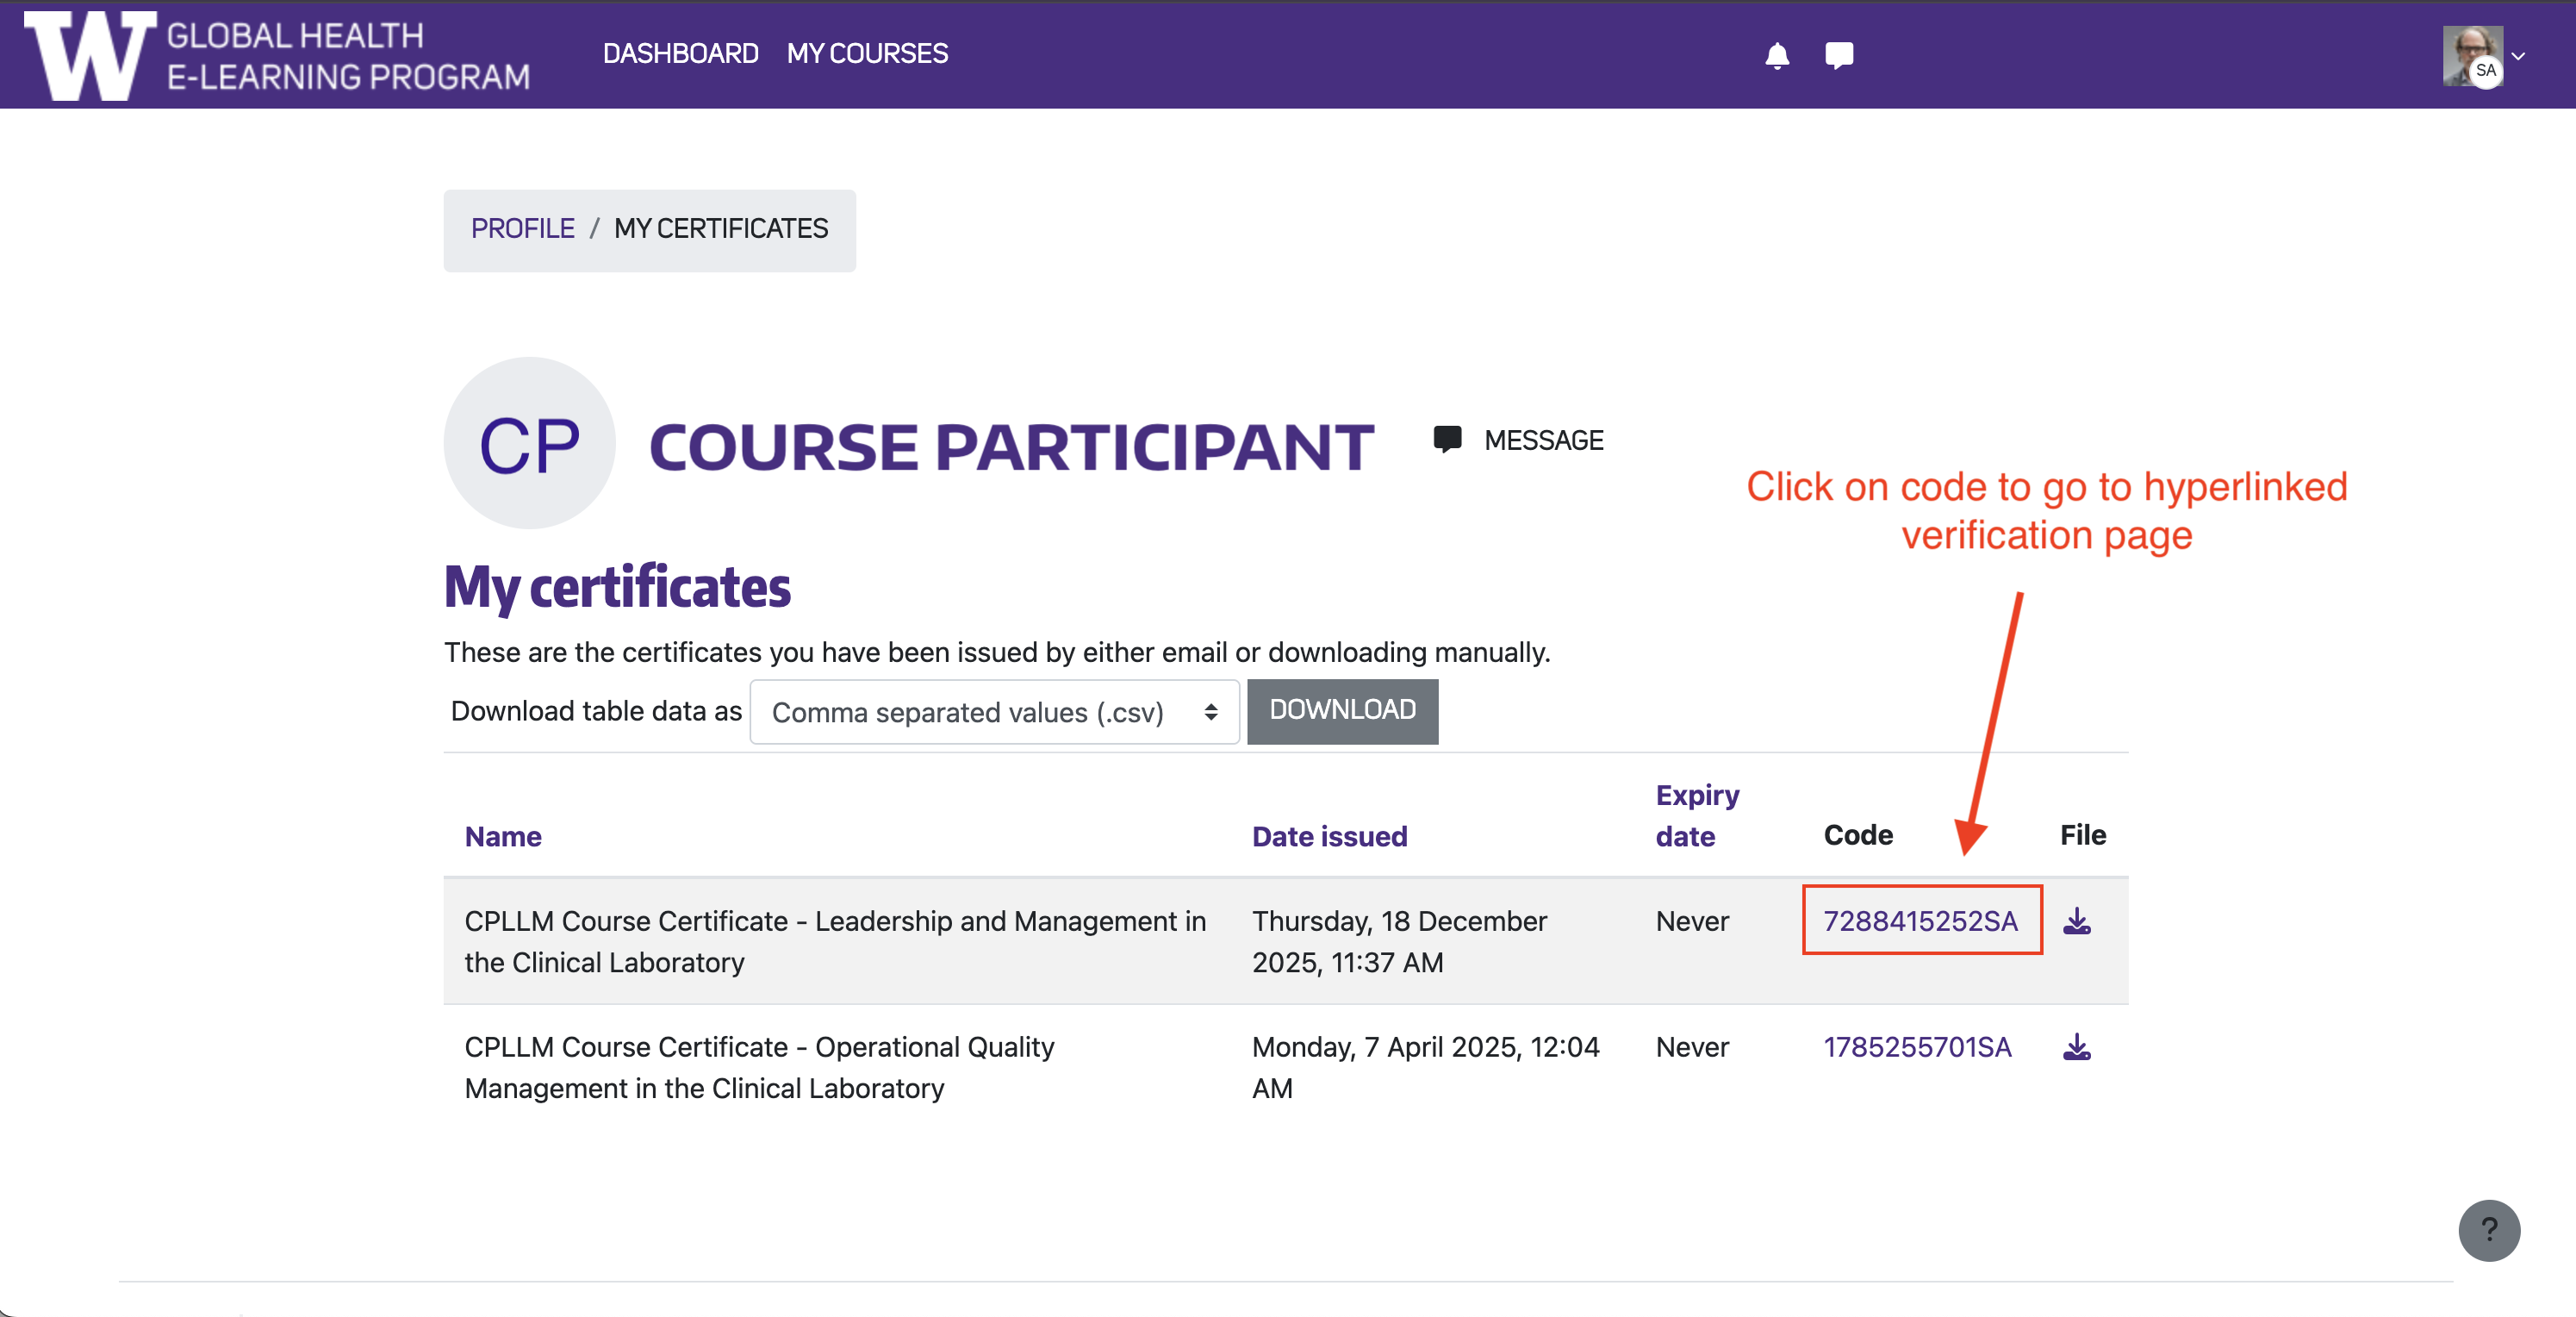Open the user profile photo menu
The height and width of the screenshot is (1317, 2576).
click(x=2471, y=55)
